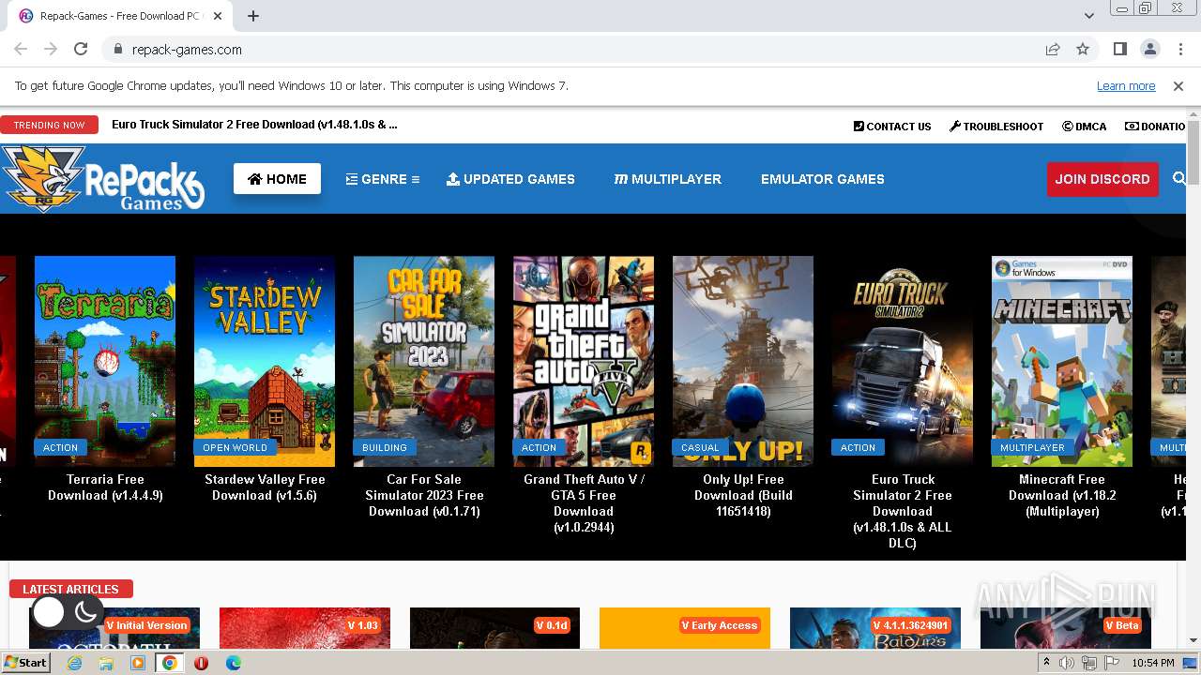Open Microsoft Edge from taskbar
1201x675 pixels.
click(233, 663)
